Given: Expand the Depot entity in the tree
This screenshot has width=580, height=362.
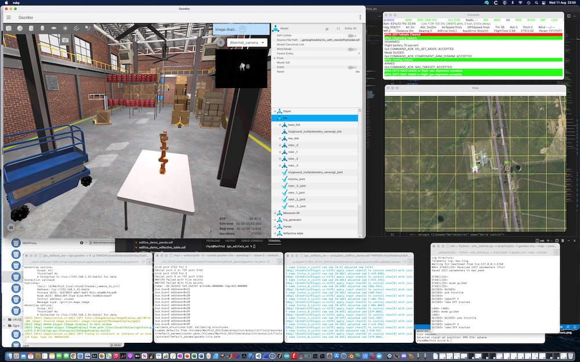Looking at the screenshot, I should coord(274,111).
